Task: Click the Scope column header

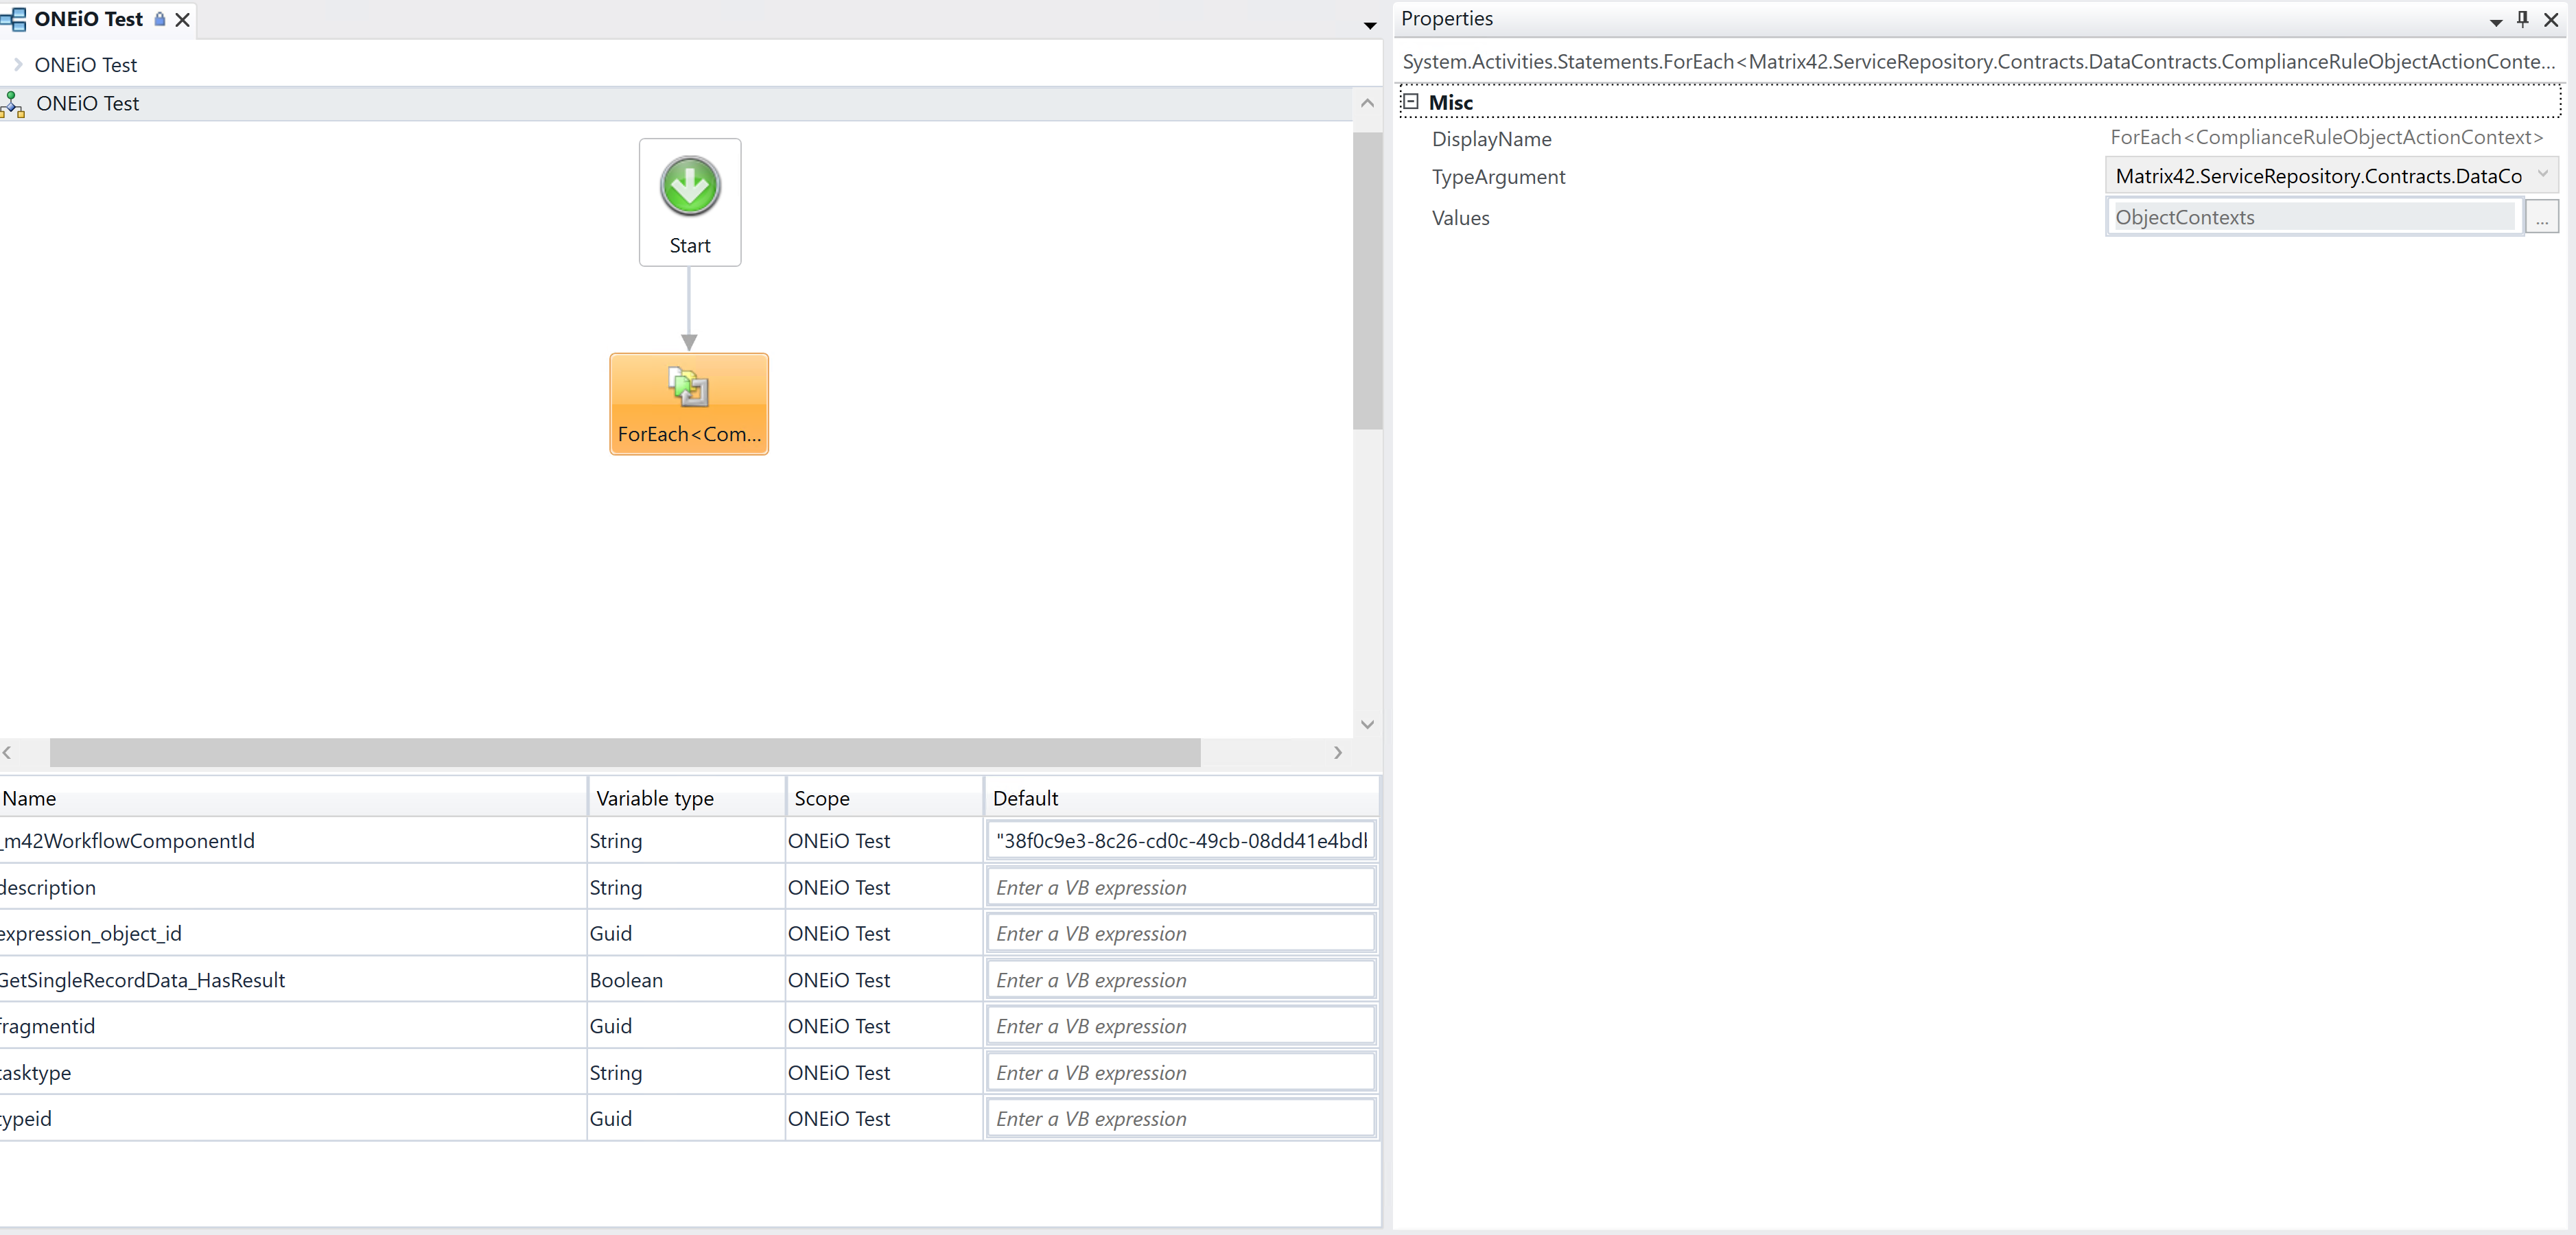Action: tap(884, 798)
